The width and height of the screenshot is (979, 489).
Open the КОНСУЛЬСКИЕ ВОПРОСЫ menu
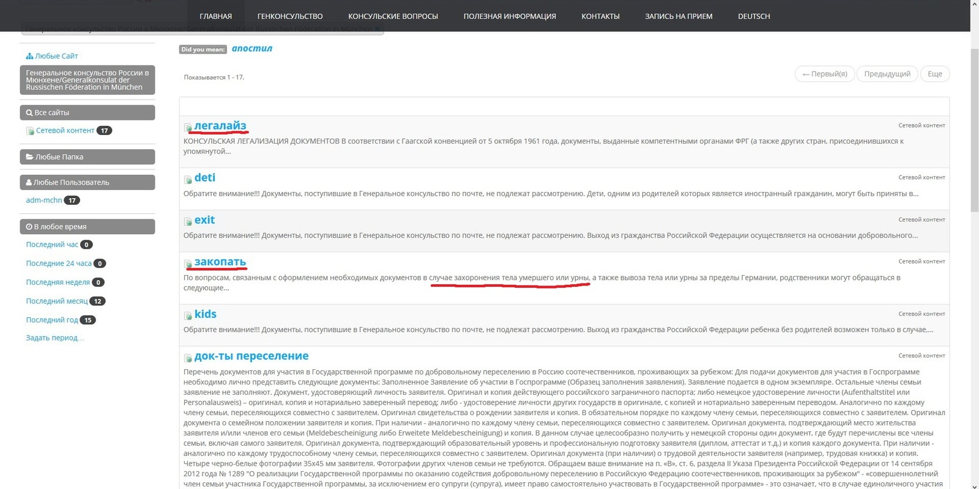click(x=393, y=17)
